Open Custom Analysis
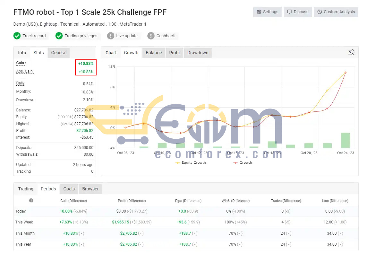This screenshot has width=367, height=253. (336, 12)
